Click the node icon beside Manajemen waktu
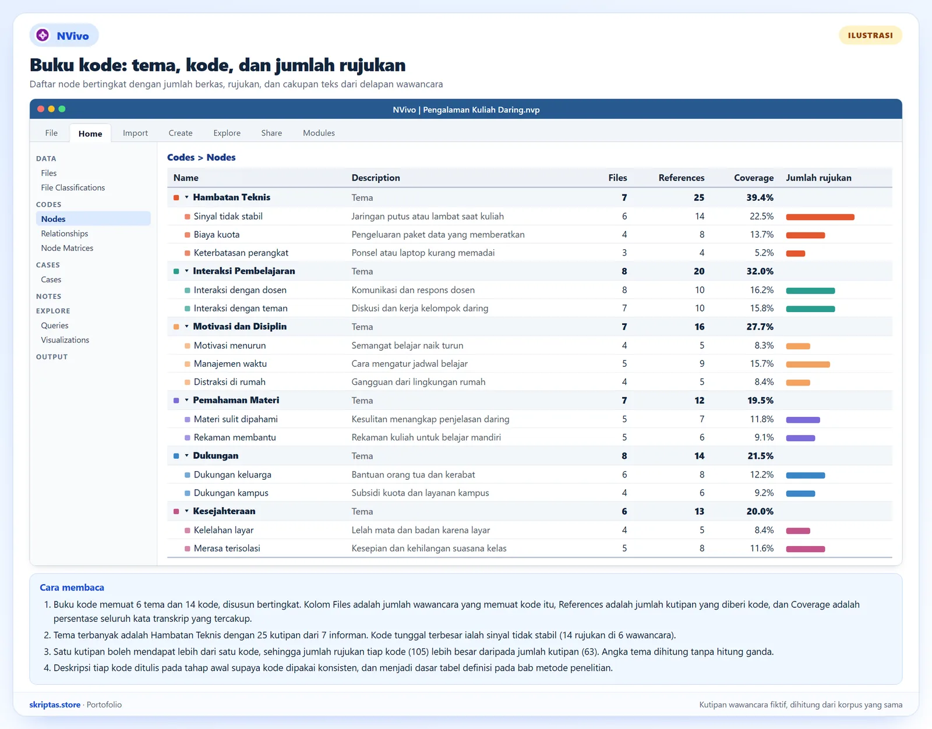 coord(188,364)
